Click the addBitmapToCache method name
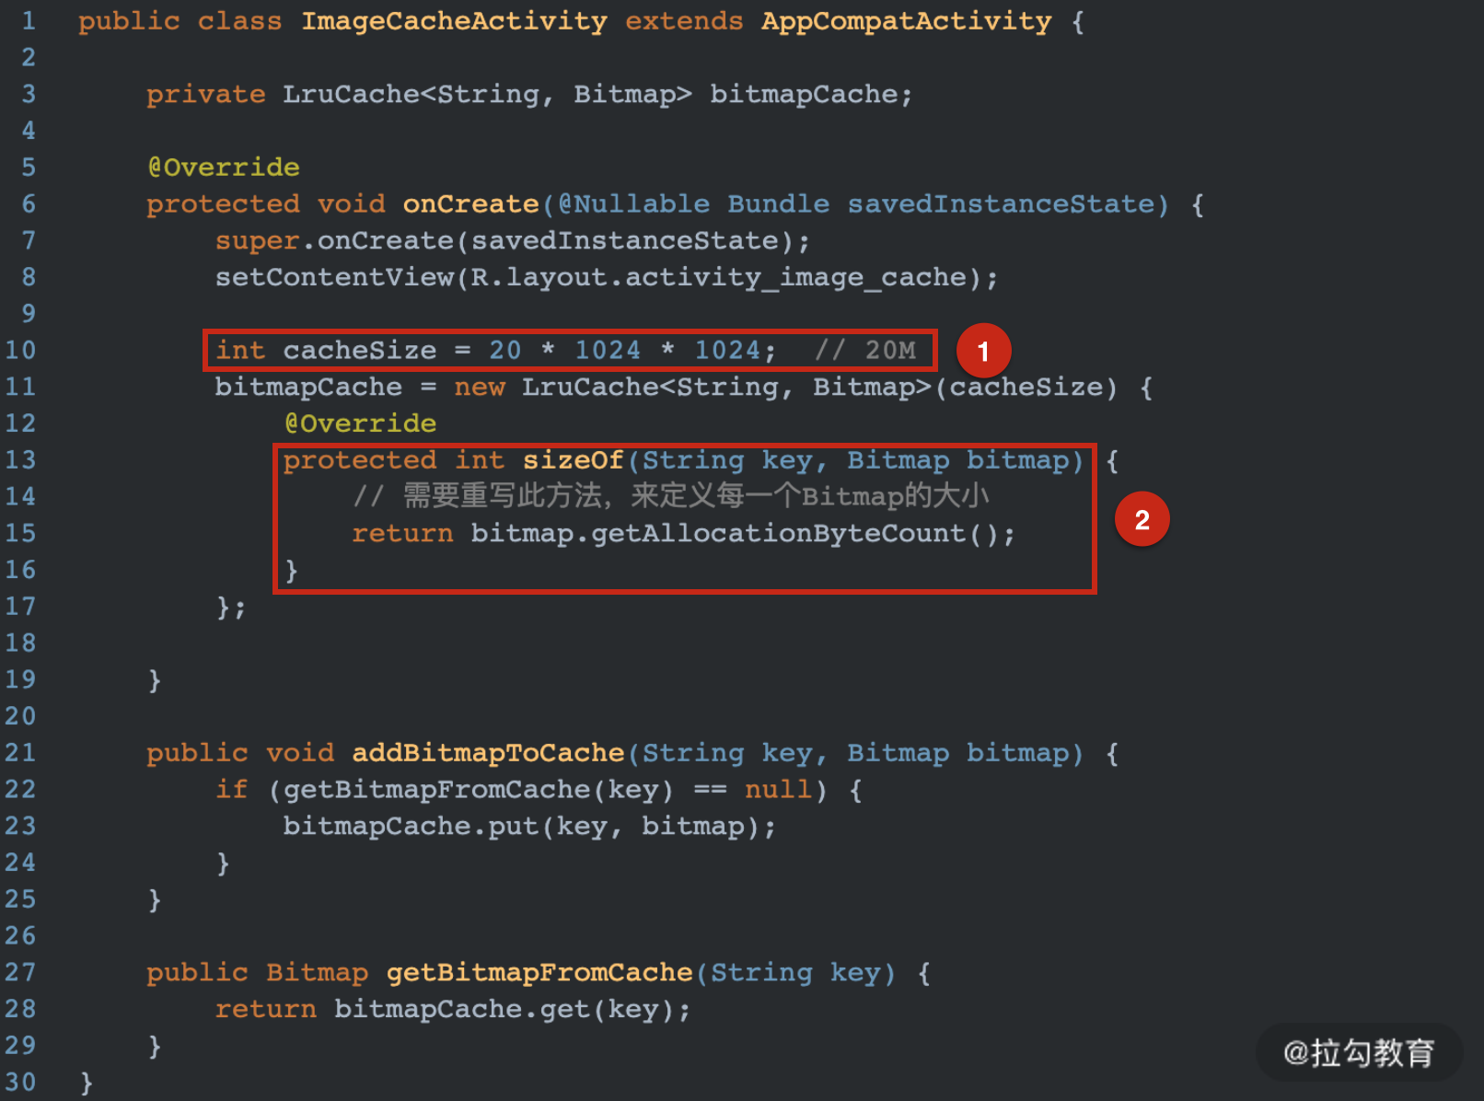 point(488,753)
